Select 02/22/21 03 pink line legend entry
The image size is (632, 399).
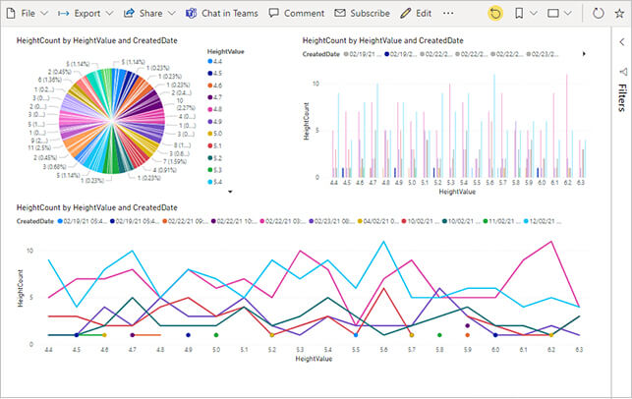283,221
